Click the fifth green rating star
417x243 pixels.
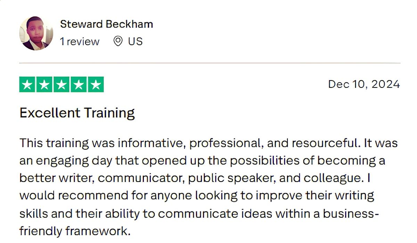(96, 84)
